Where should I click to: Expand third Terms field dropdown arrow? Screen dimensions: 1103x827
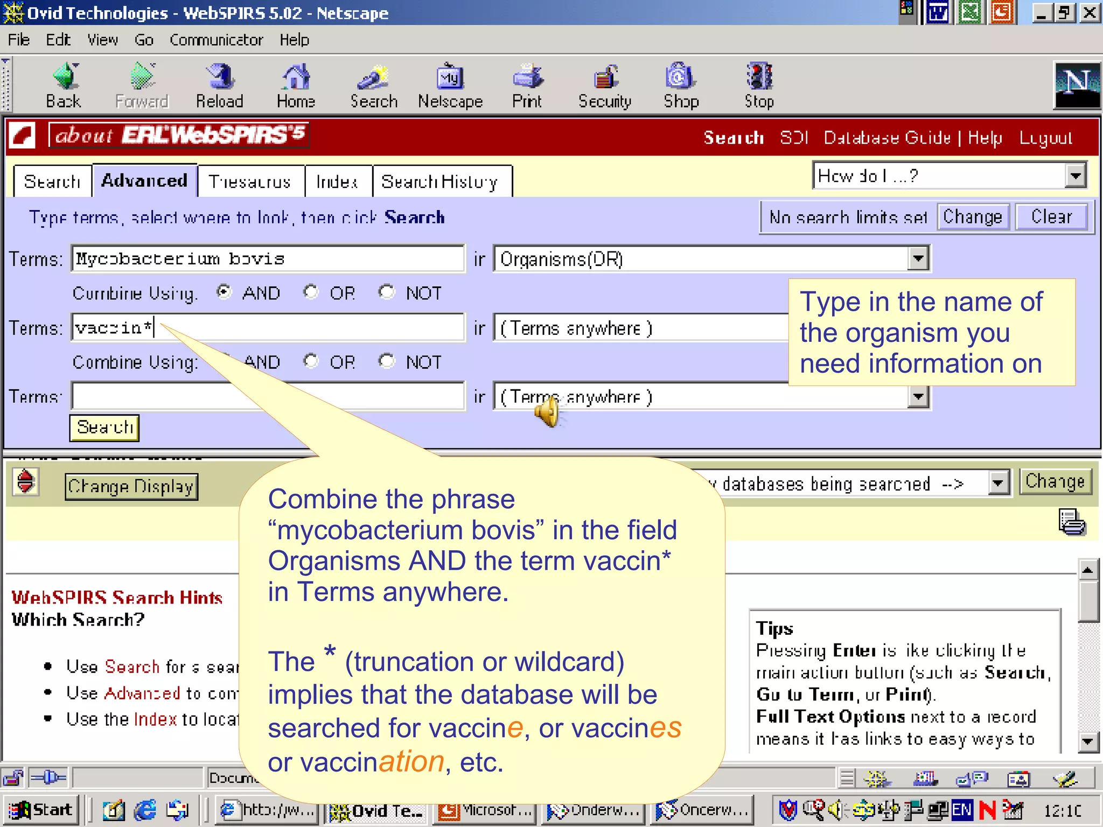pyautogui.click(x=918, y=397)
